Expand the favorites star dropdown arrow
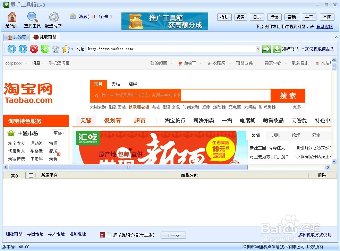Viewport: 340px width, 251px height. (x=72, y=49)
